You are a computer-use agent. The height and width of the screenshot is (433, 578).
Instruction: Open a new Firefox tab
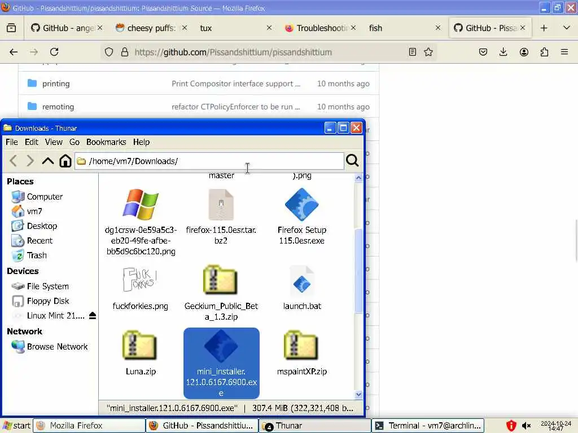[544, 28]
